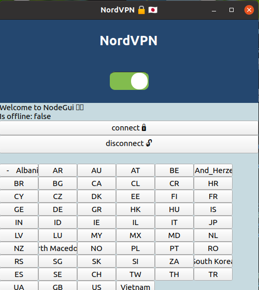Connect to SK server
Image resolution: width=259 pixels, height=290 pixels.
tap(96, 261)
